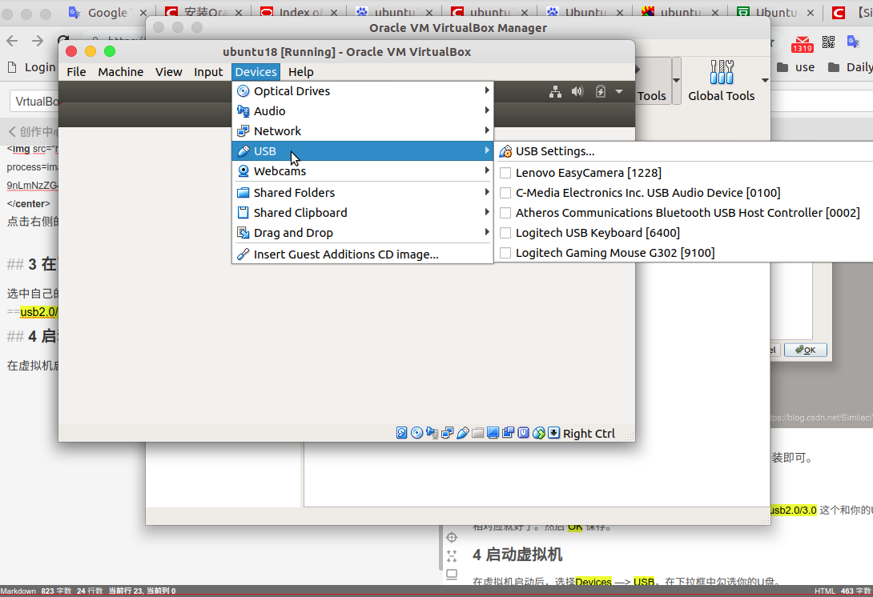The height and width of the screenshot is (597, 873).
Task: Click Webcams camera icon in Devices menu
Action: (x=243, y=170)
